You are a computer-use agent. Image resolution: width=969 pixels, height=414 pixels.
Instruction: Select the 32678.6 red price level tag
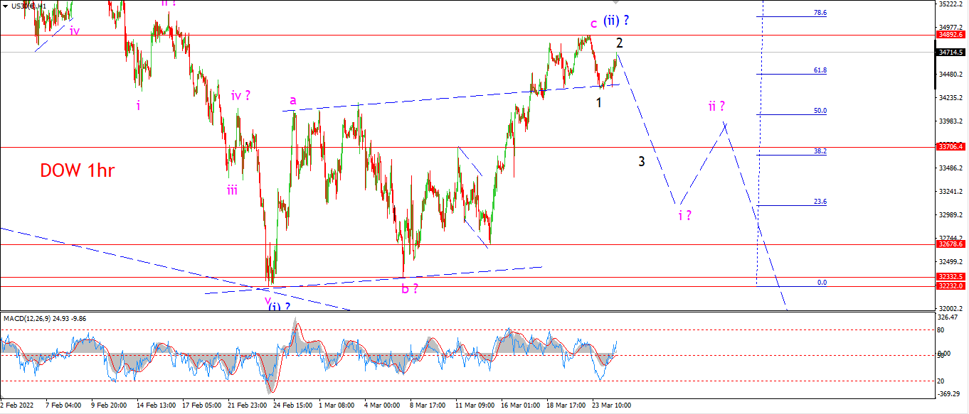click(x=951, y=244)
